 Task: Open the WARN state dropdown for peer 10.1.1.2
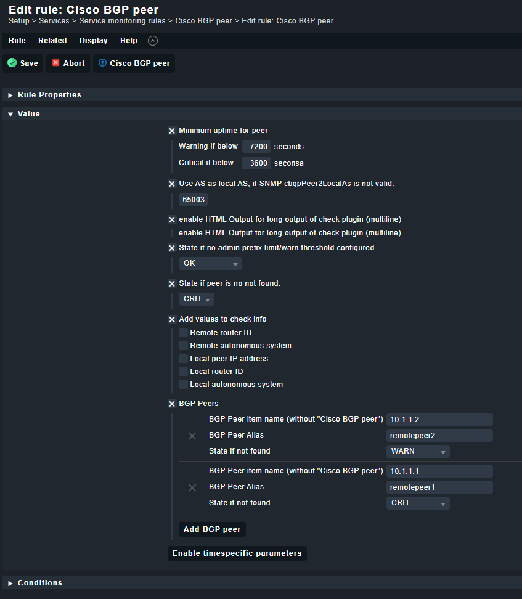click(418, 452)
